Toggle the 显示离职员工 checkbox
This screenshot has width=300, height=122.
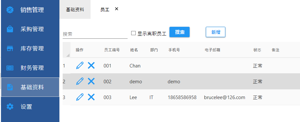coord(133,33)
